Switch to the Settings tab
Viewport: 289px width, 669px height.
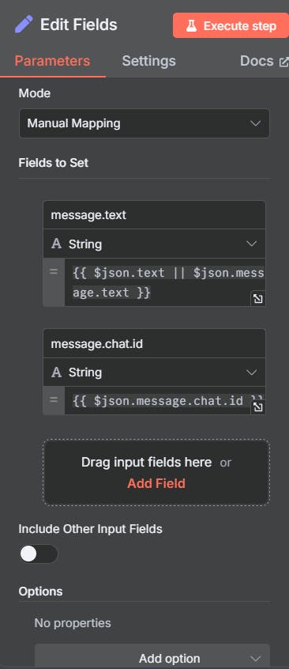tap(148, 61)
